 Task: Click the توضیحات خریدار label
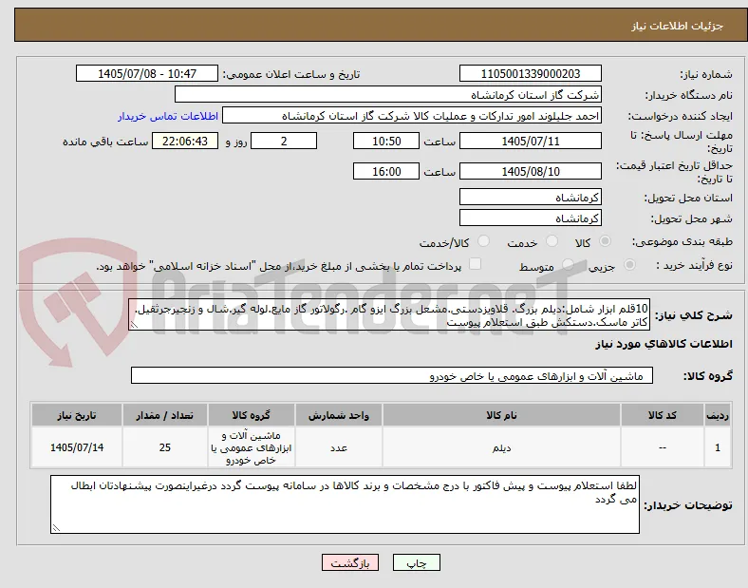click(688, 505)
